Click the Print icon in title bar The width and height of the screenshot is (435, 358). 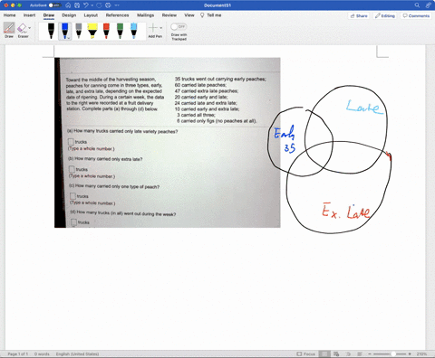coord(108,5)
